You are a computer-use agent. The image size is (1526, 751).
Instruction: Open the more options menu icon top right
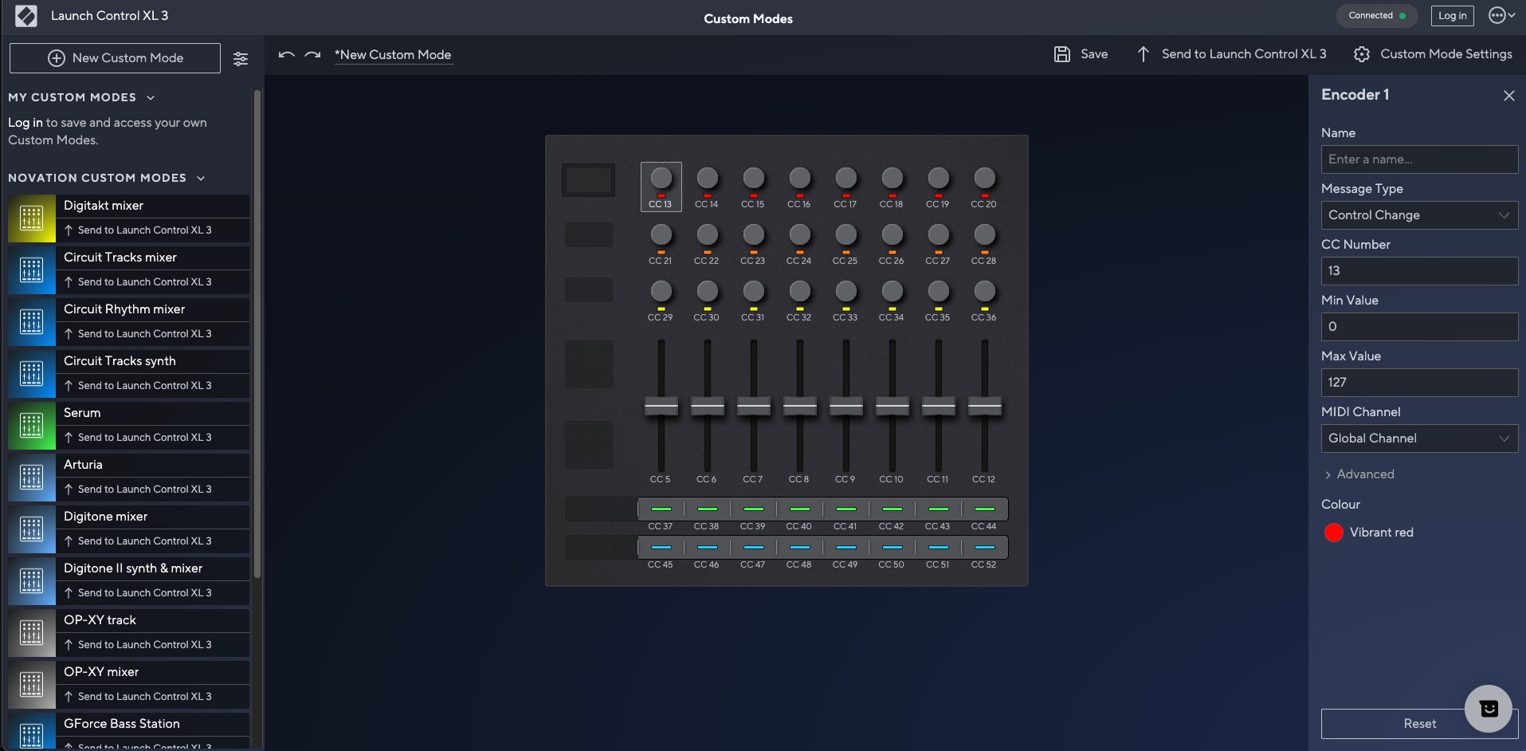[x=1501, y=16]
